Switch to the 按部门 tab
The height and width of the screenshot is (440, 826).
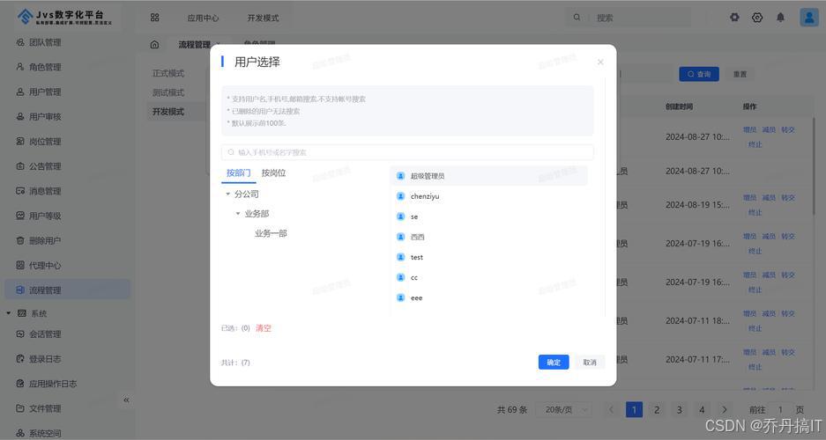click(238, 173)
